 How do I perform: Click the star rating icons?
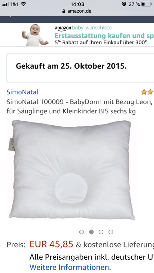click(147, 92)
